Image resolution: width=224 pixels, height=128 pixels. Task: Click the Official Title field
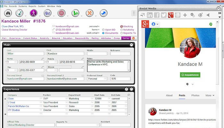(x=31, y=125)
